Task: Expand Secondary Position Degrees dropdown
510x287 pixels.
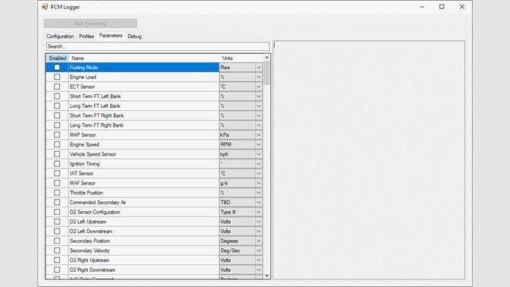Action: 259,241
